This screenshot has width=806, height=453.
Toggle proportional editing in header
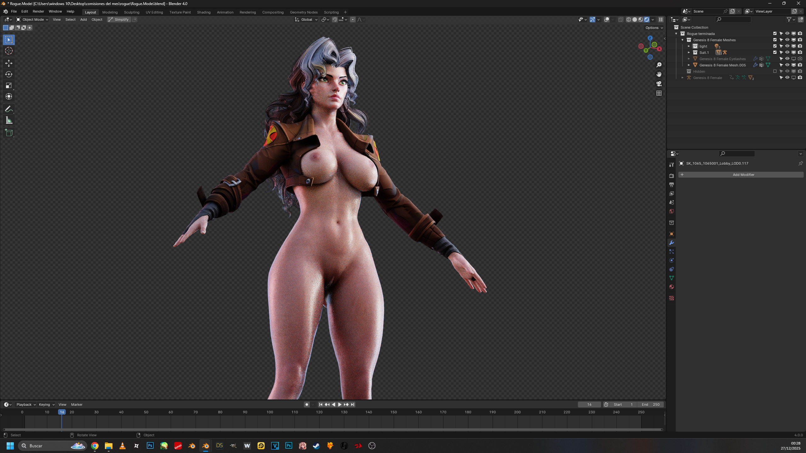(353, 20)
